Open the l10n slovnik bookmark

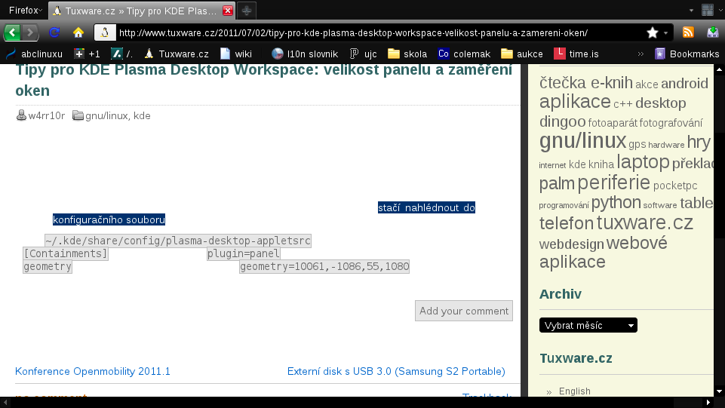(305, 54)
